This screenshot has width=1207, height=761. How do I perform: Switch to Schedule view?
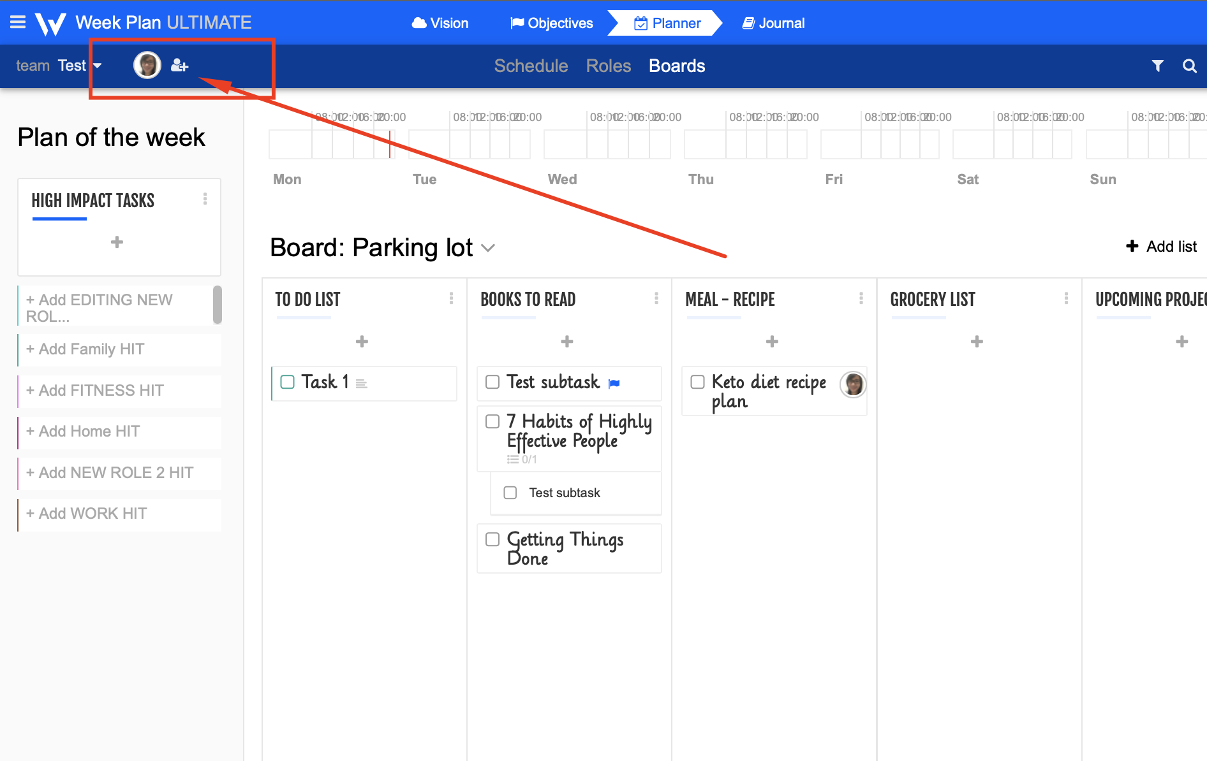pyautogui.click(x=531, y=66)
